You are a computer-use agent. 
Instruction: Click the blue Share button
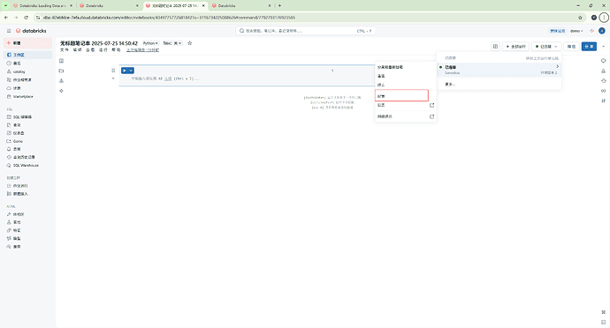tap(589, 46)
